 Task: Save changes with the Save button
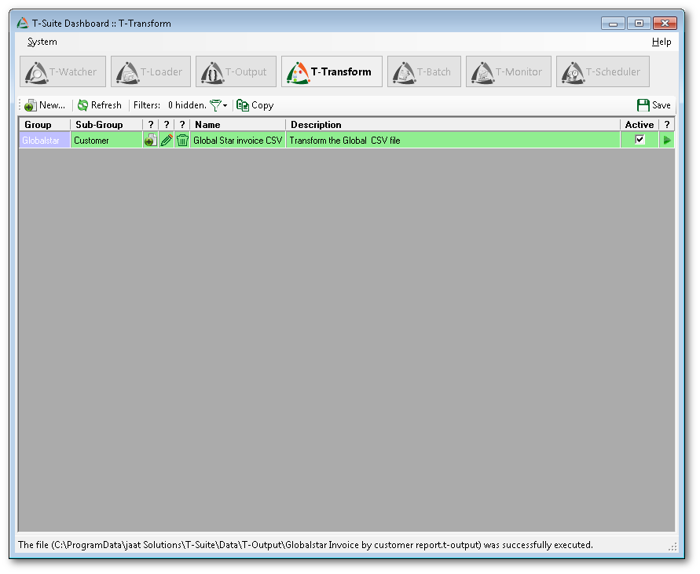point(654,105)
